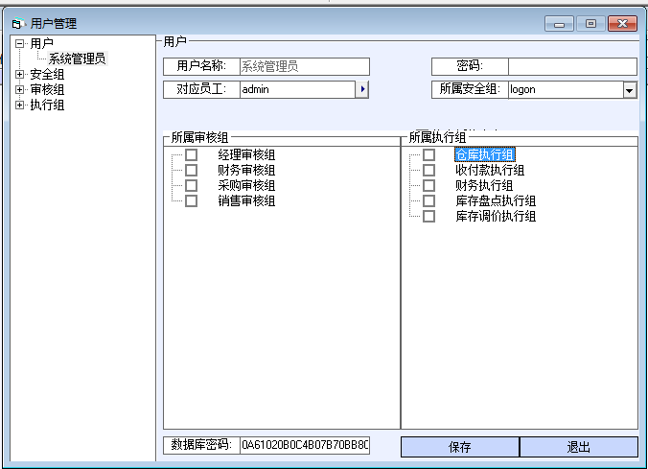This screenshot has width=648, height=469.
Task: Select 财务审核组 label in audit list
Action: (246, 170)
